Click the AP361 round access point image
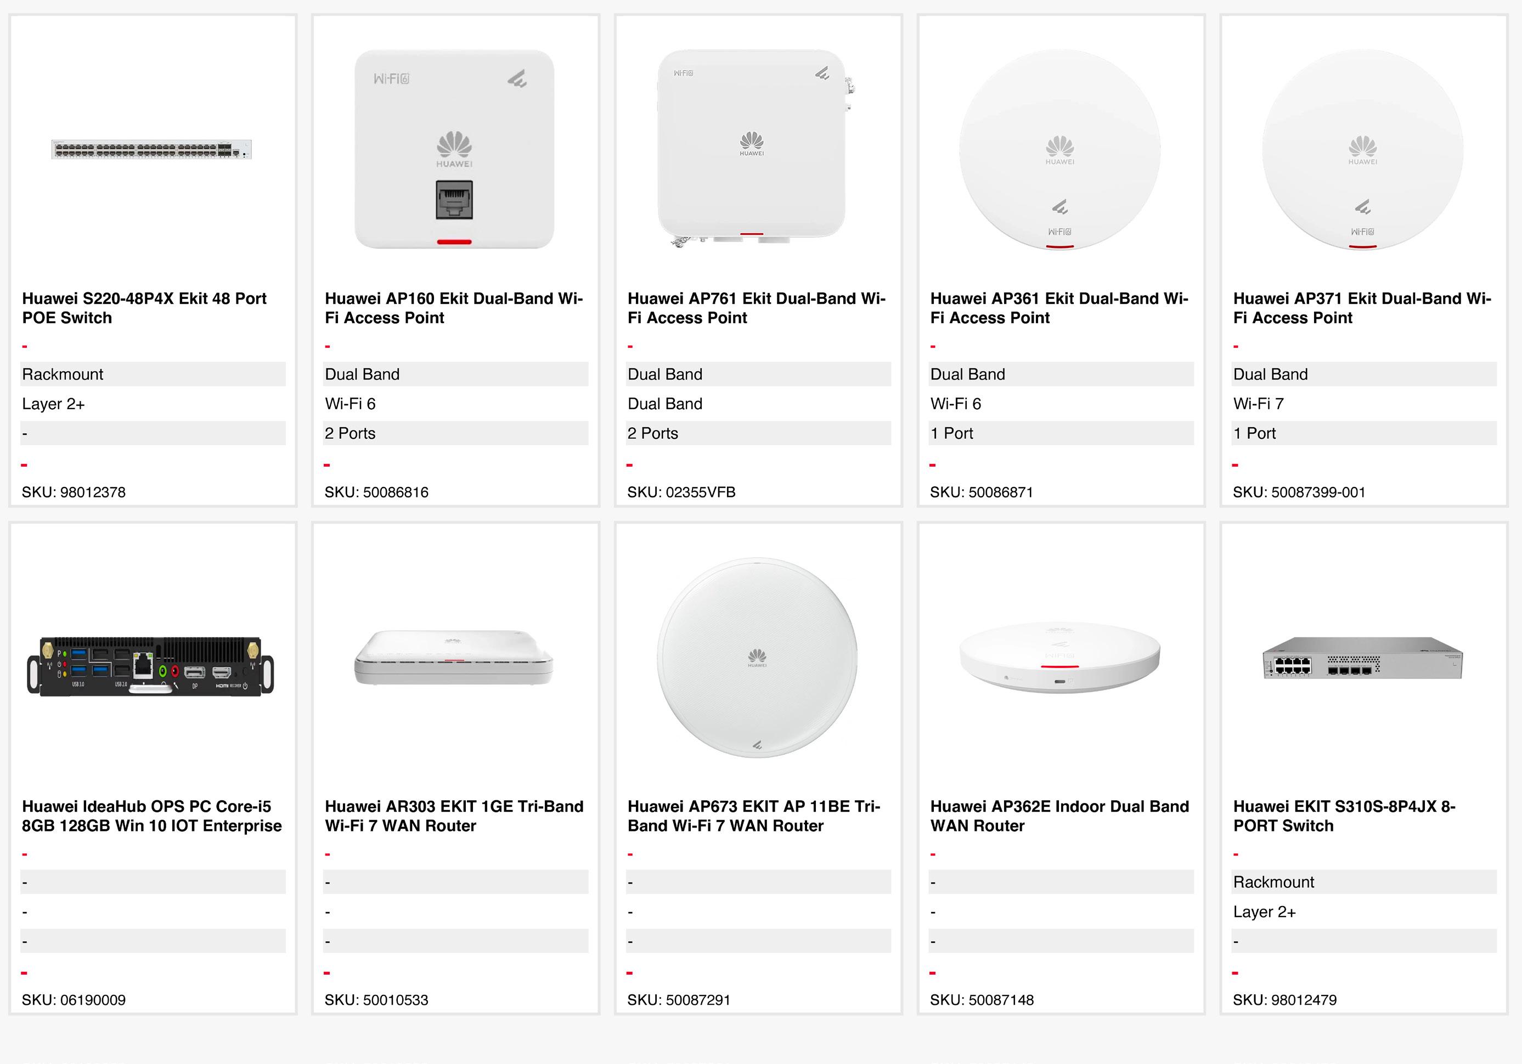 click(x=1059, y=150)
